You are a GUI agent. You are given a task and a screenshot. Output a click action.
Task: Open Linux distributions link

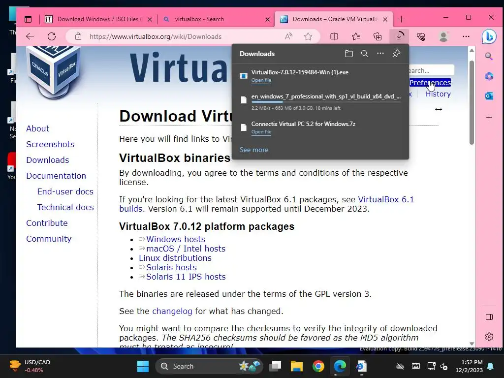175,258
